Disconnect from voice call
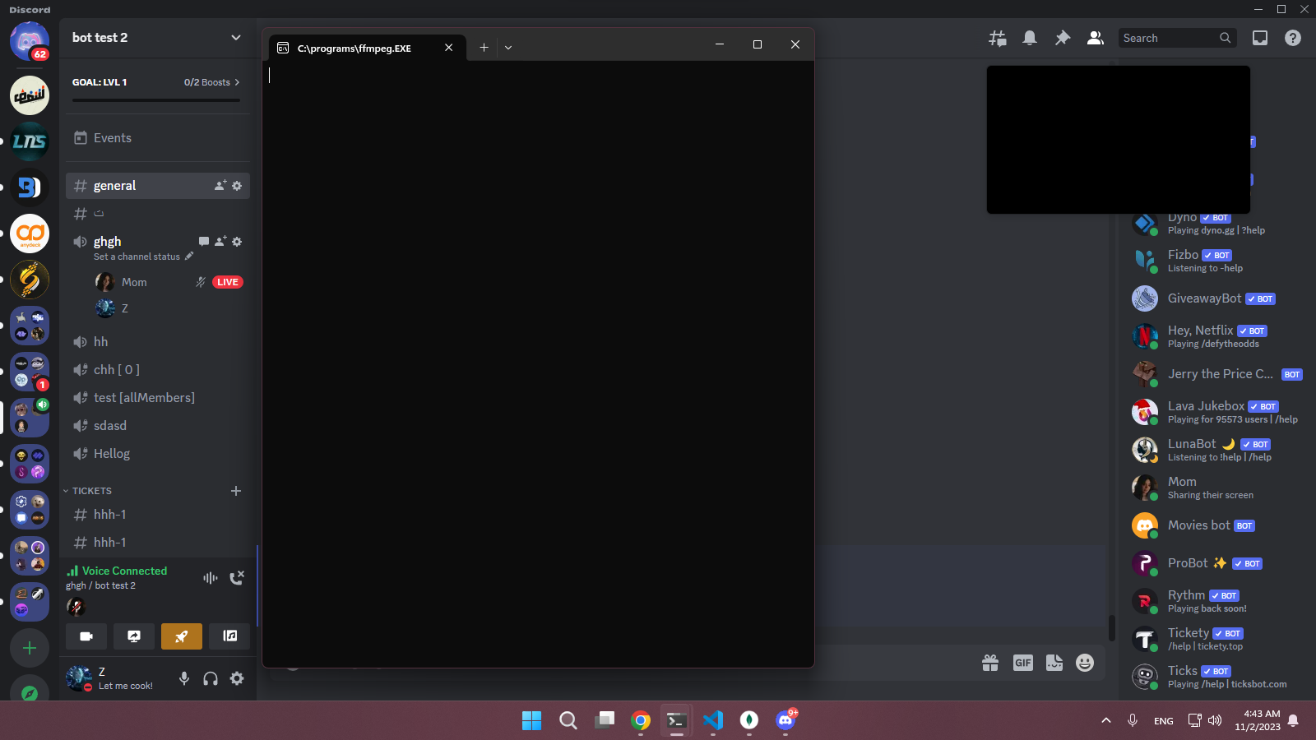 click(237, 578)
